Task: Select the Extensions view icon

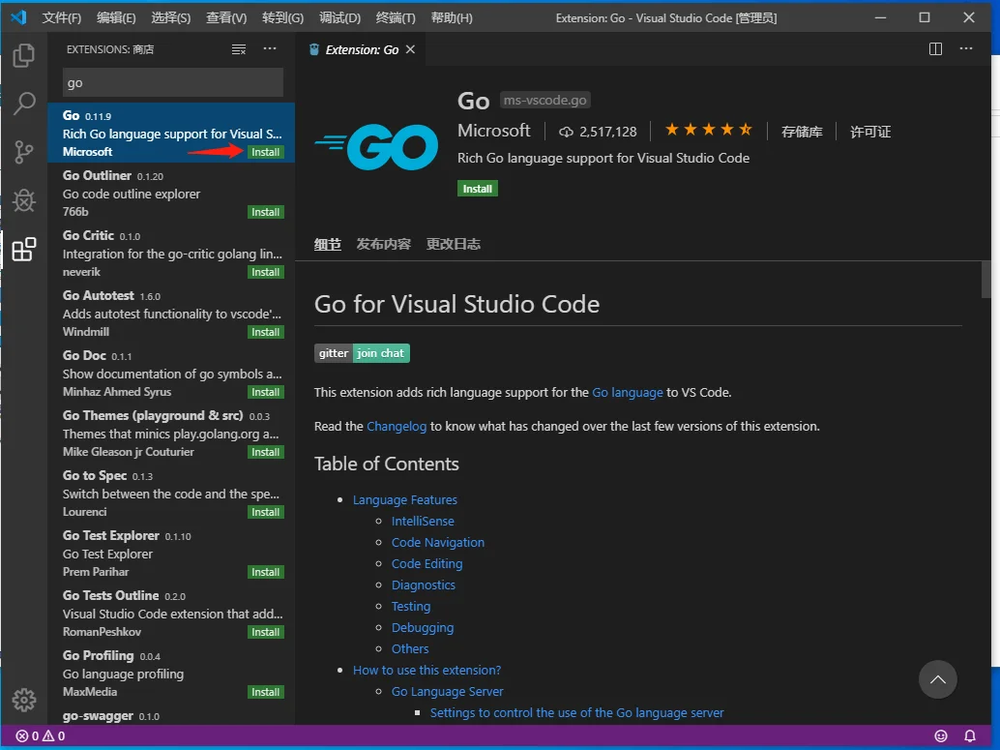Action: pyautogui.click(x=23, y=249)
